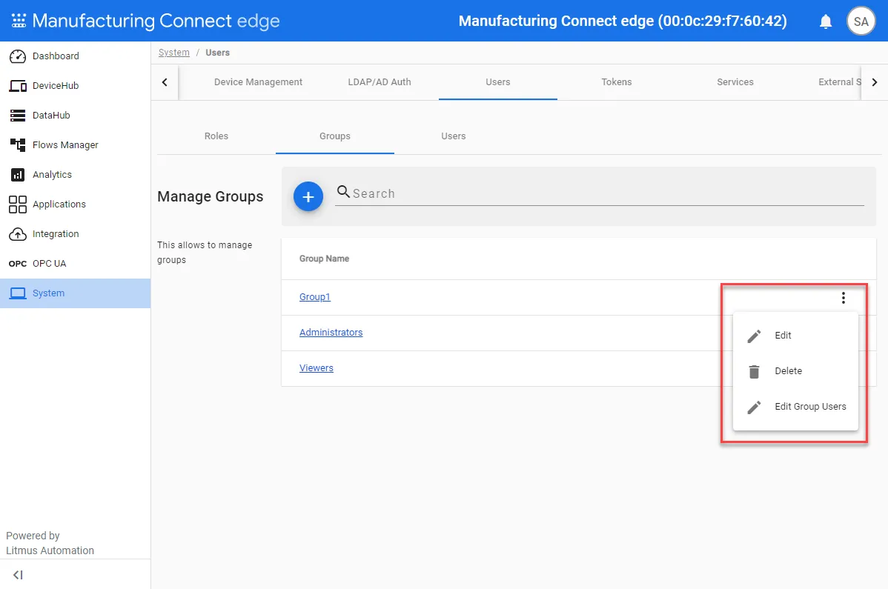This screenshot has height=589, width=888.
Task: Switch to the LDAP/AD Auth tab
Action: click(x=380, y=82)
